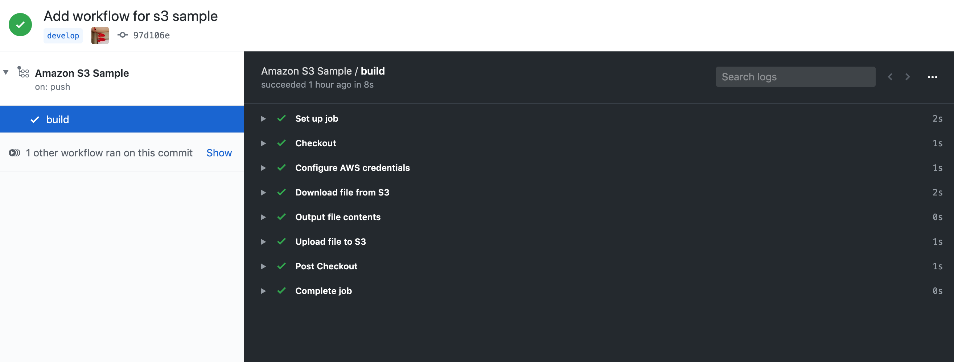Expand the Output file contents step
The width and height of the screenshot is (954, 362).
(x=263, y=217)
